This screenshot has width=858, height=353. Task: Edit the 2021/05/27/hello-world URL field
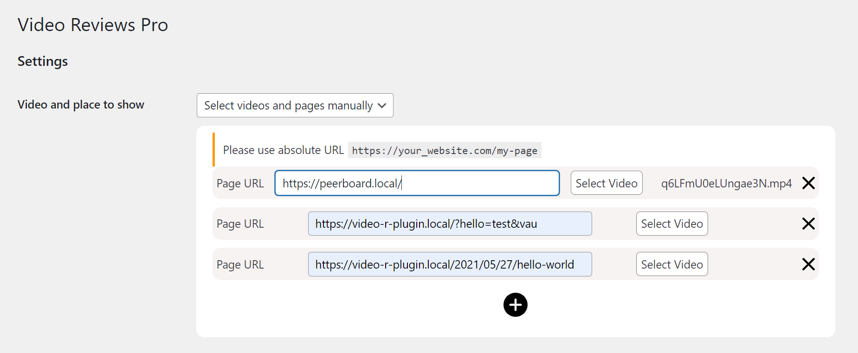point(449,264)
